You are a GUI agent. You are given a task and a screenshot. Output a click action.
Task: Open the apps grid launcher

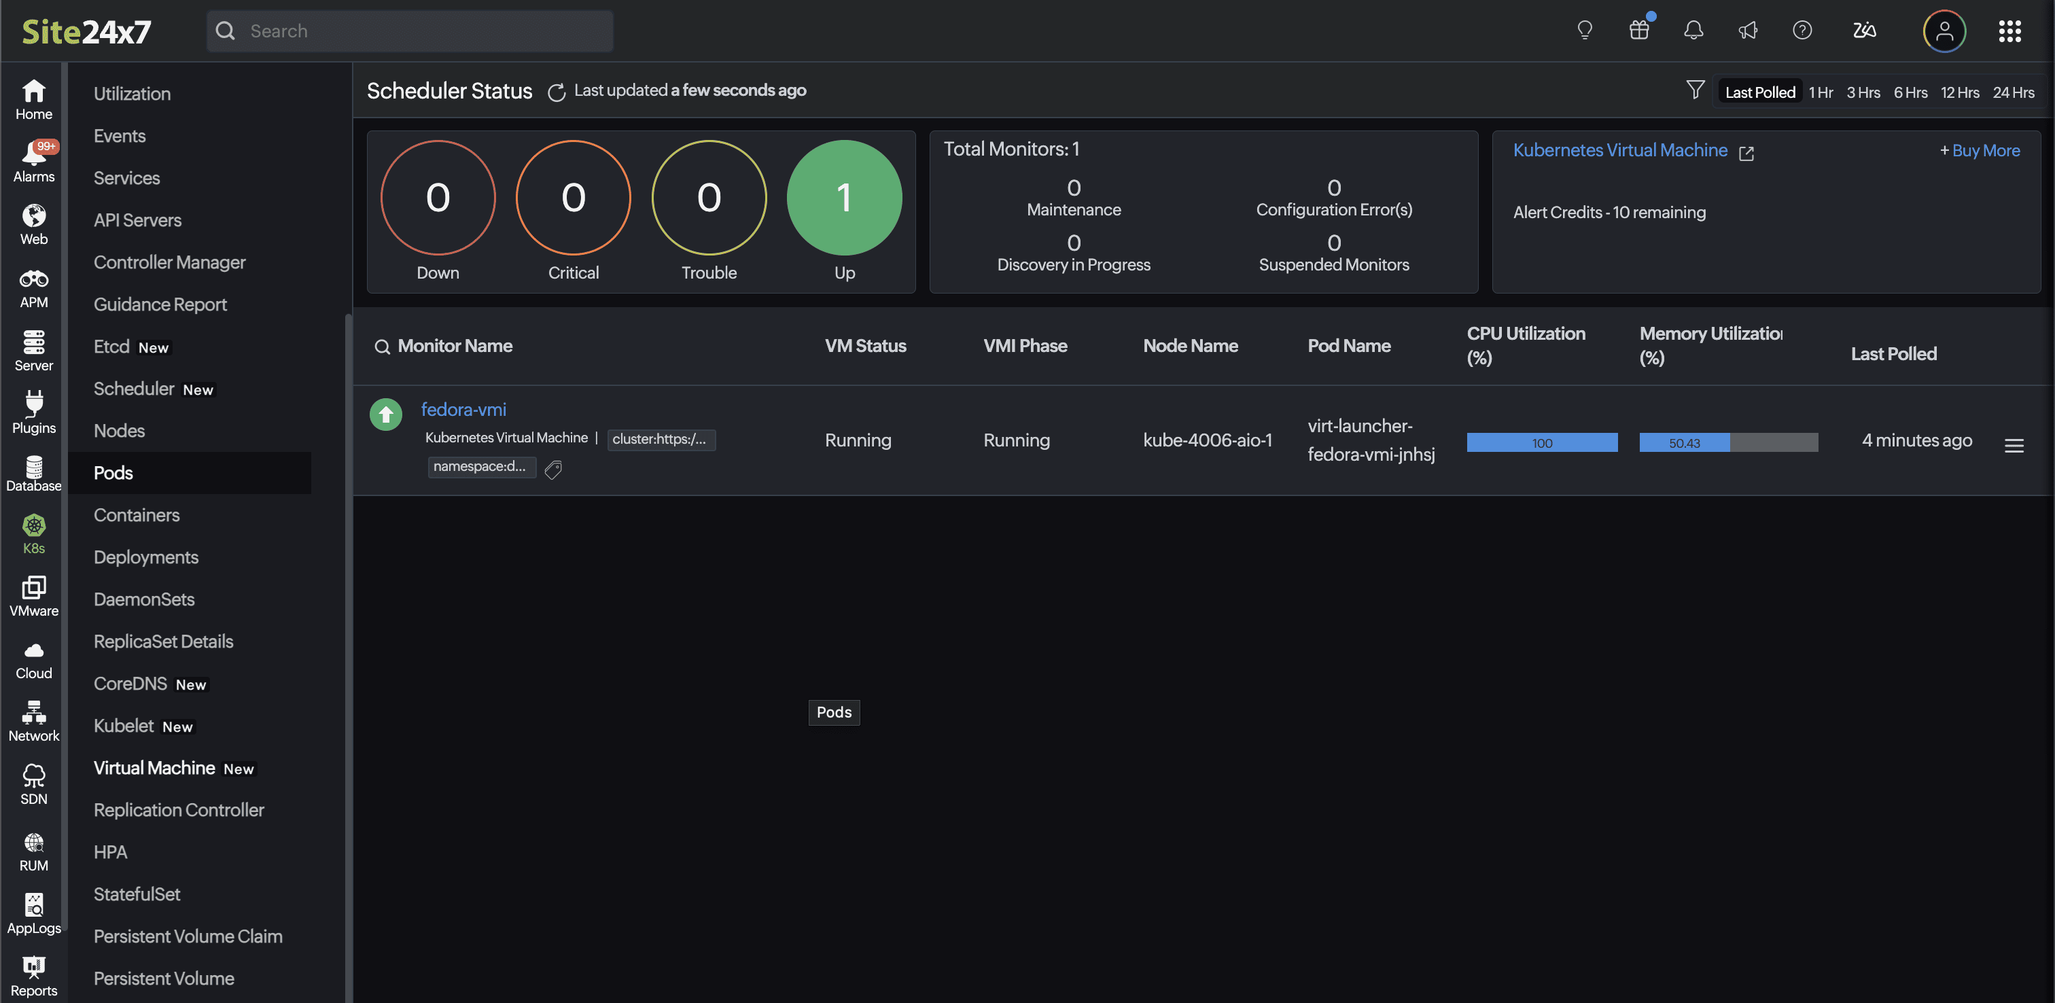click(2009, 31)
